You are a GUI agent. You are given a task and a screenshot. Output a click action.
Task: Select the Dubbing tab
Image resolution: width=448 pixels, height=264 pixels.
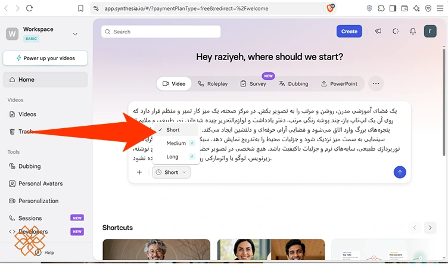(294, 83)
